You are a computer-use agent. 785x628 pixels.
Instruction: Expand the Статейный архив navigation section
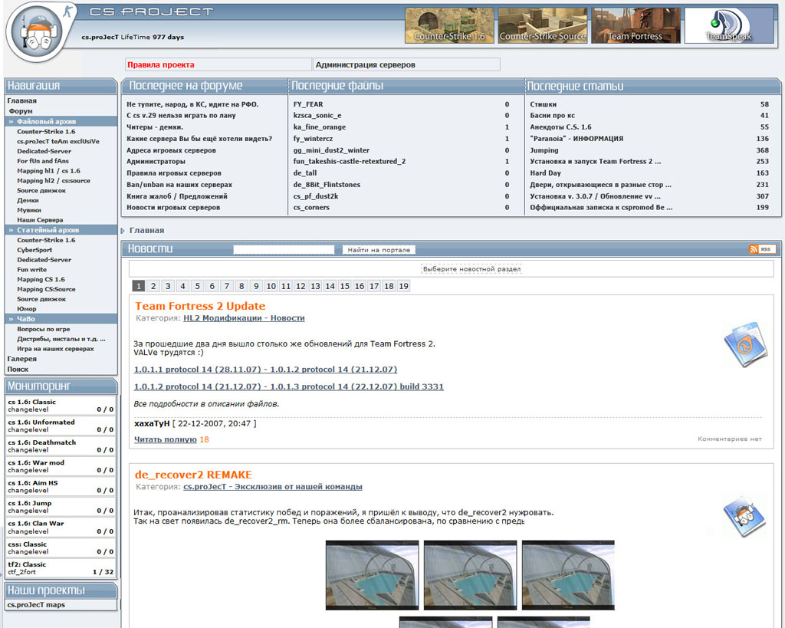pyautogui.click(x=11, y=230)
